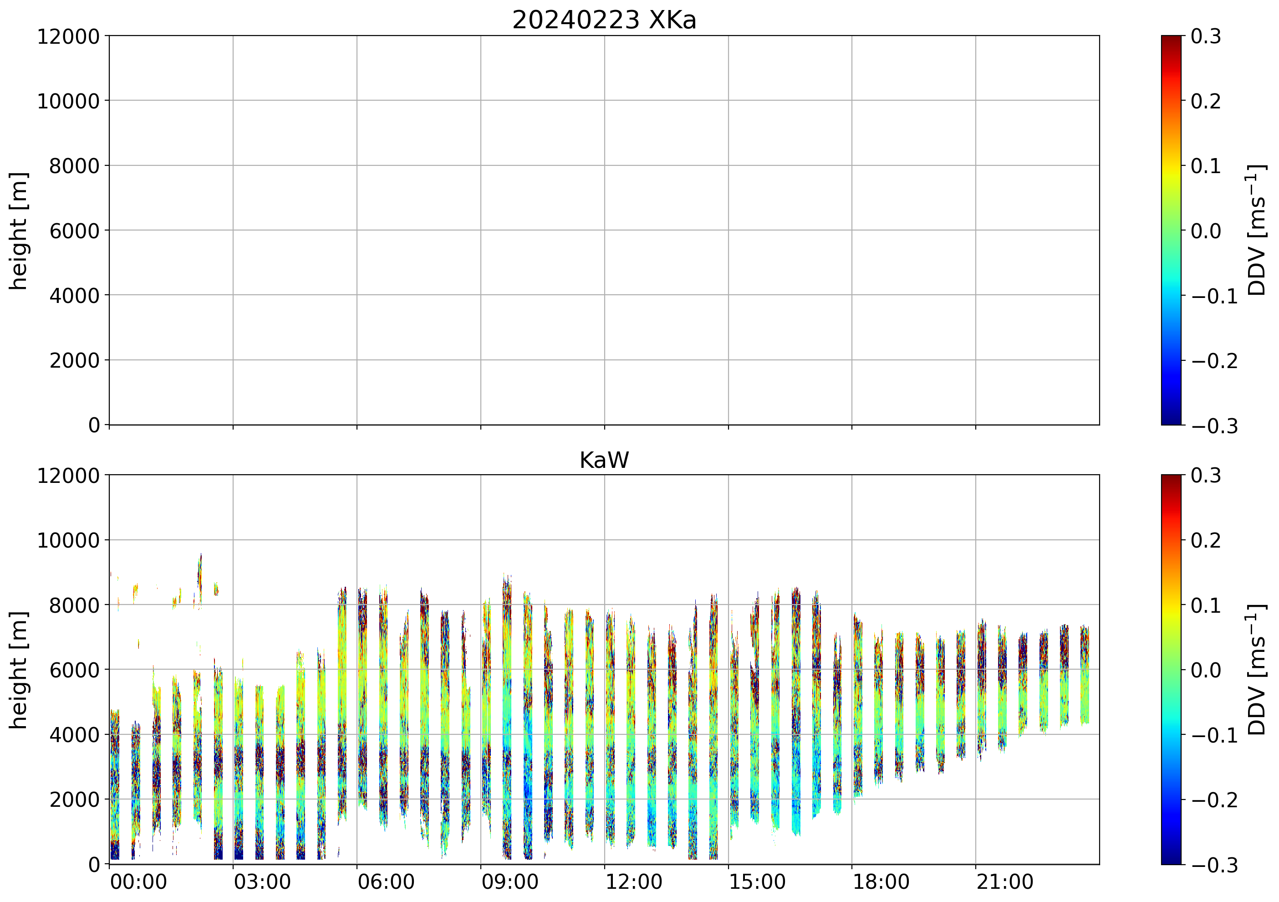Click the '12:00' time axis label

point(633,882)
